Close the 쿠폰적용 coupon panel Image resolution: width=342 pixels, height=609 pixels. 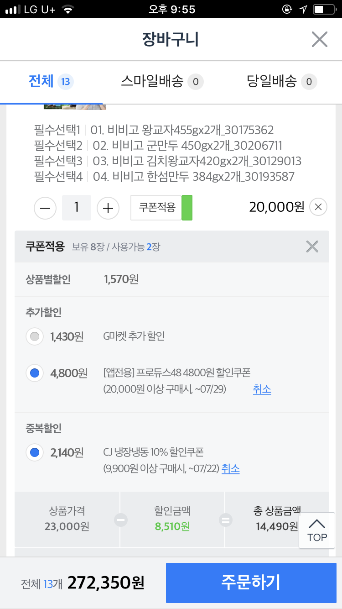312,247
